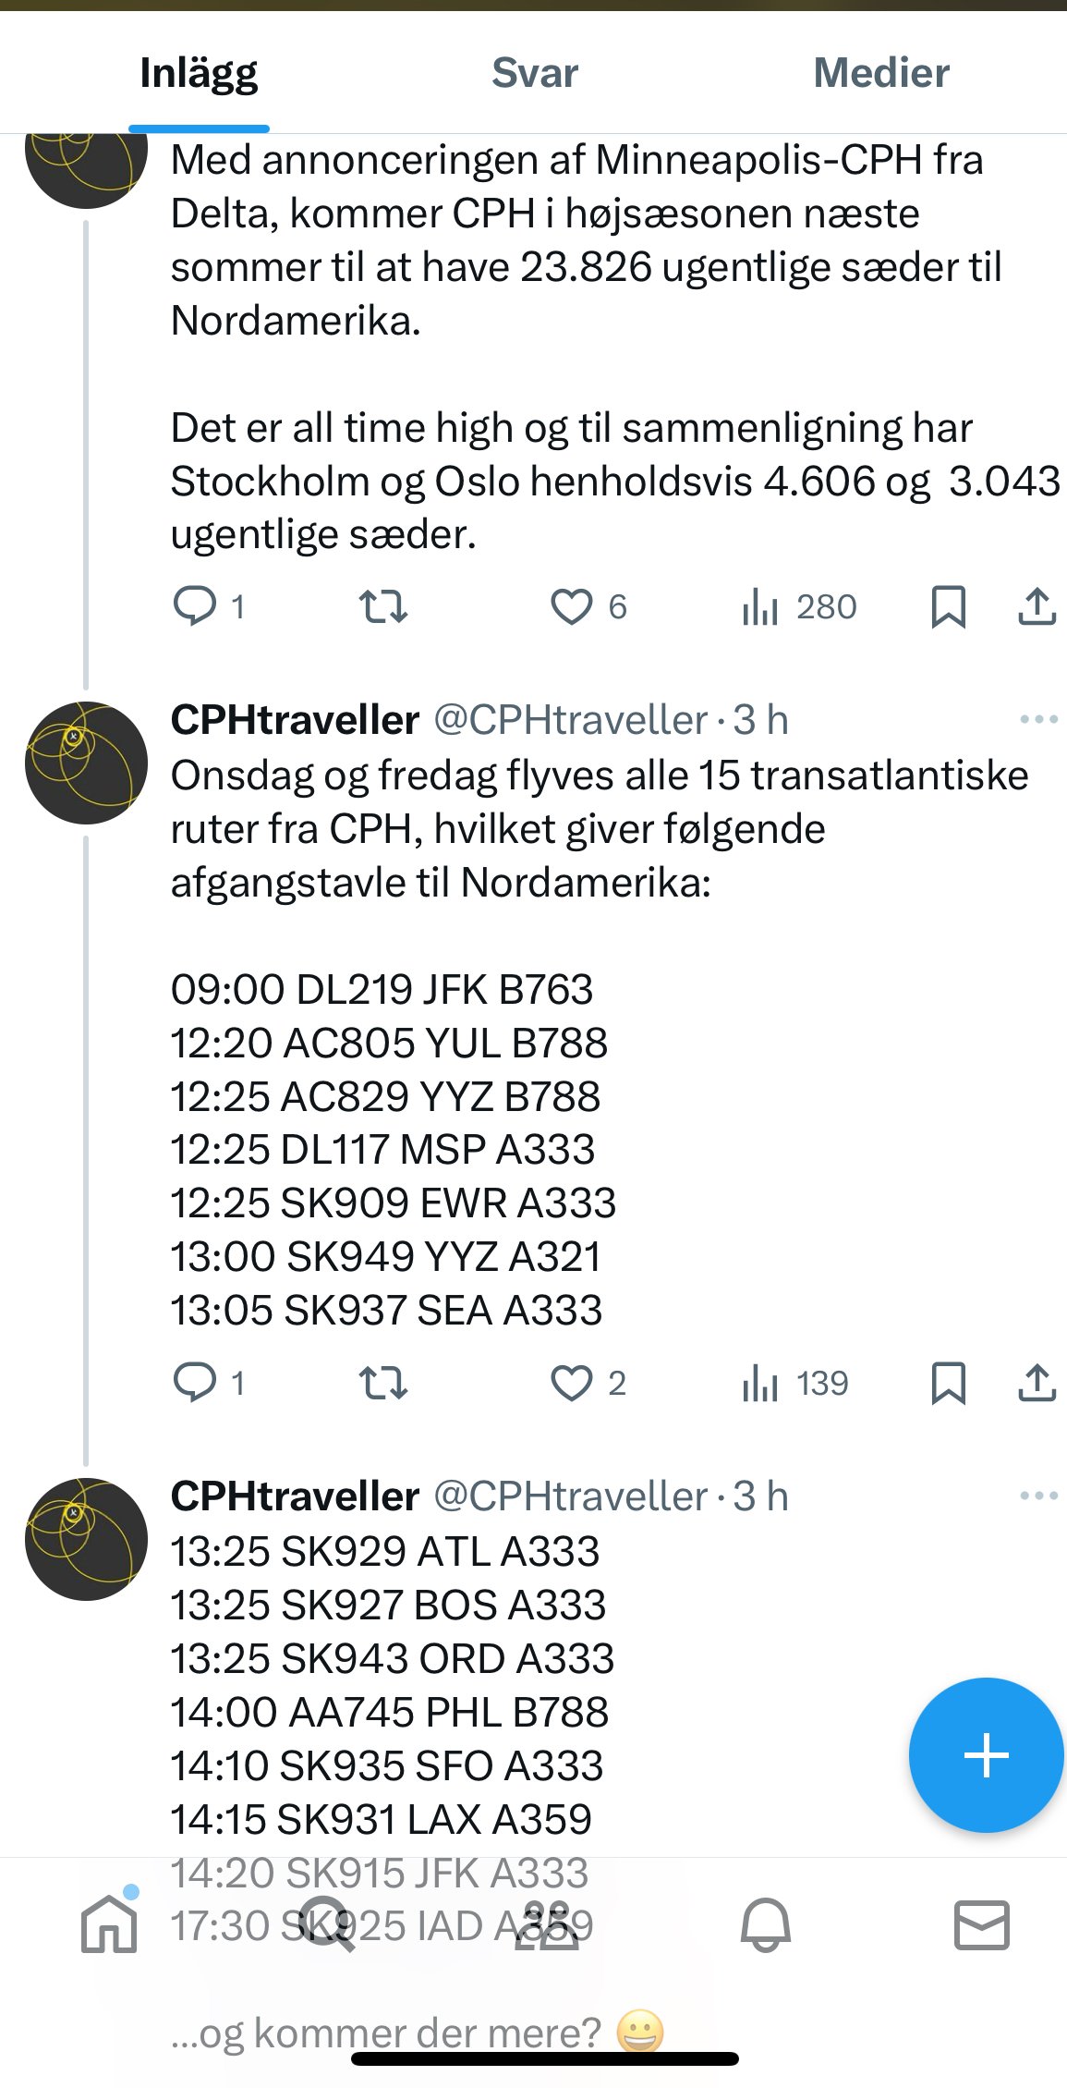
Task: Repost the Minneapolis-CPH announcement post
Action: 382,607
